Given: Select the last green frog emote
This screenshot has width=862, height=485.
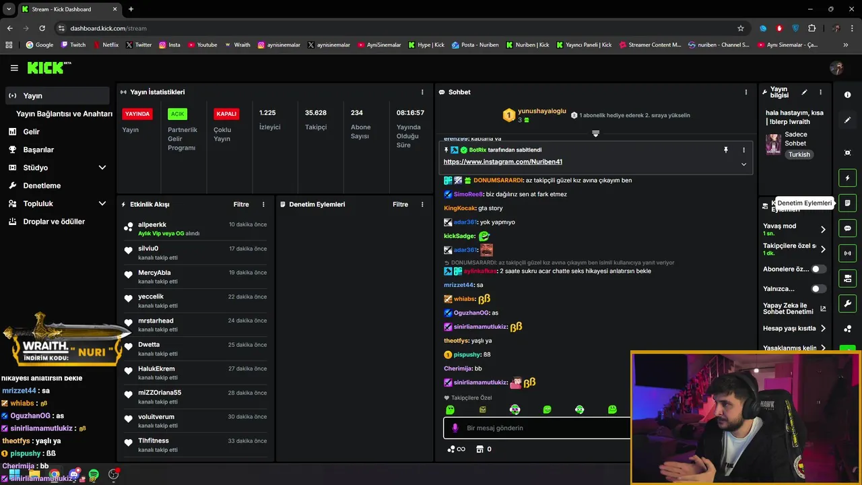Looking at the screenshot, I should click(612, 410).
